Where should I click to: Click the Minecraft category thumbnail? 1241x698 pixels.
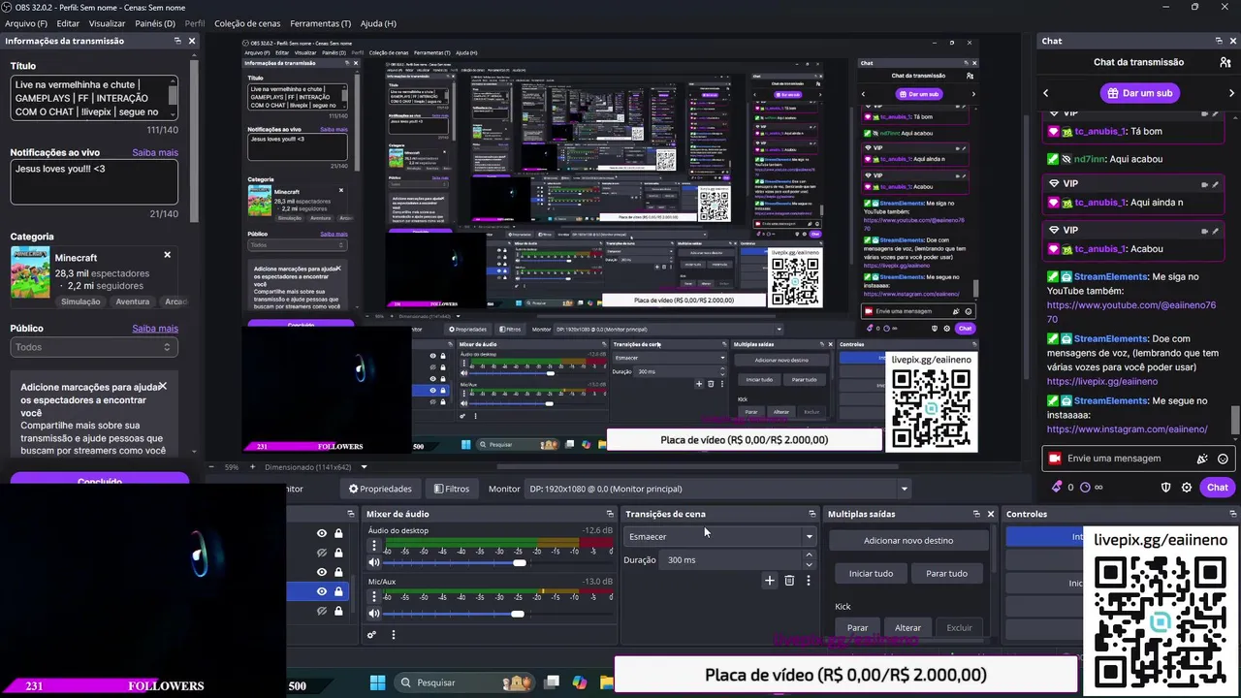pyautogui.click(x=30, y=272)
